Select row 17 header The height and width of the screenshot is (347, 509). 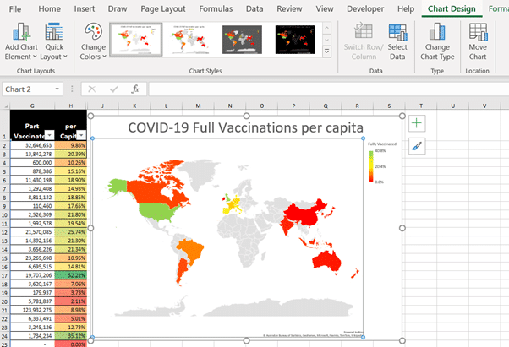(x=4, y=276)
